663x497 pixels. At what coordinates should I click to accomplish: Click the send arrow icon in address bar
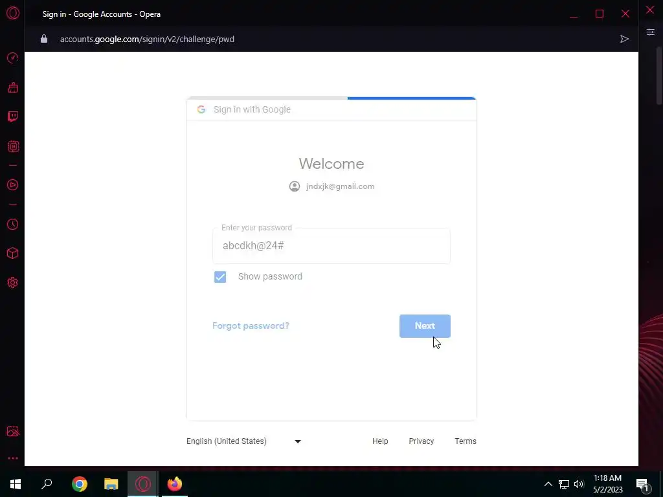point(624,39)
